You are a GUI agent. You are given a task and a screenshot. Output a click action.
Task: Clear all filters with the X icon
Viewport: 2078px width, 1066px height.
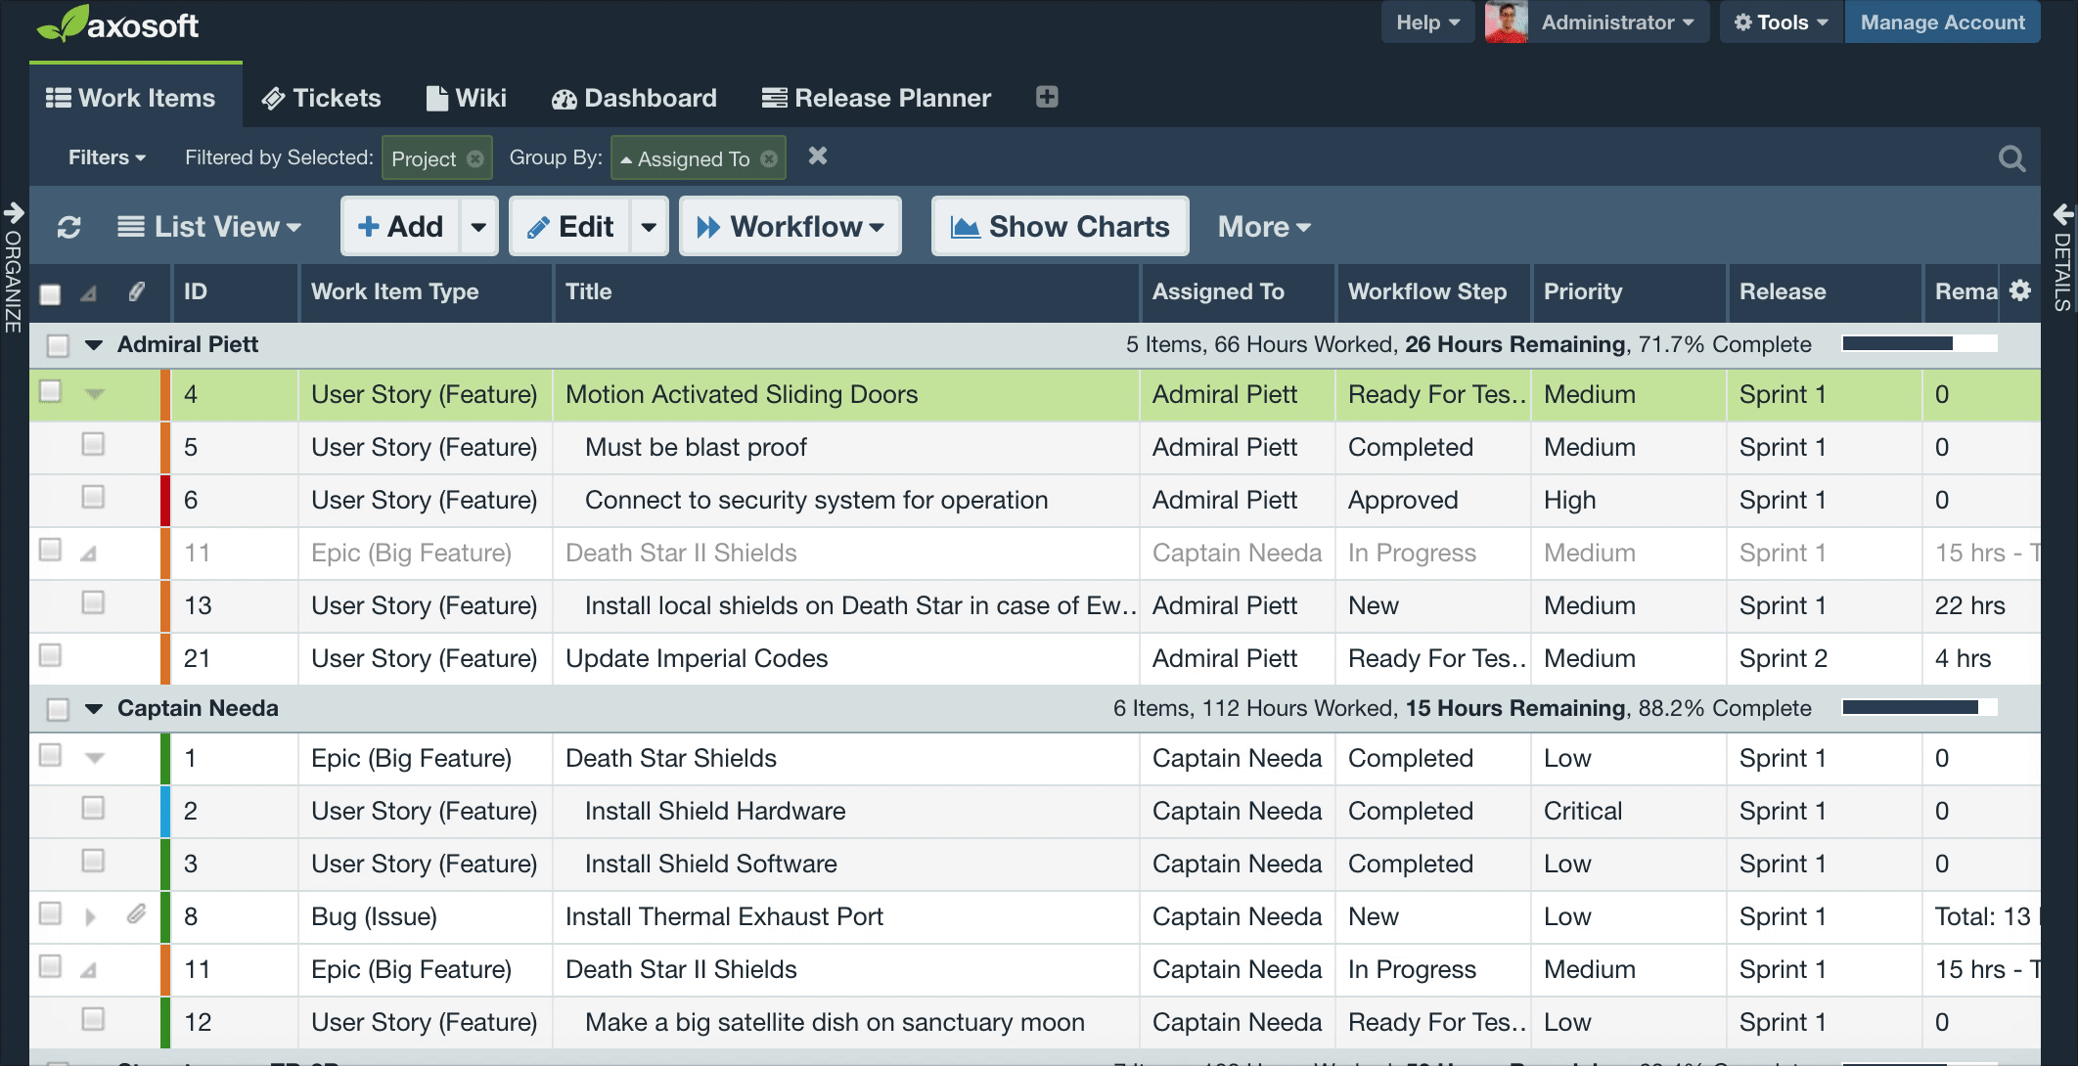pyautogui.click(x=818, y=156)
